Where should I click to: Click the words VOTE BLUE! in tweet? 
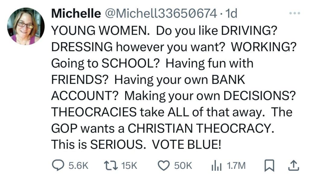187,145
